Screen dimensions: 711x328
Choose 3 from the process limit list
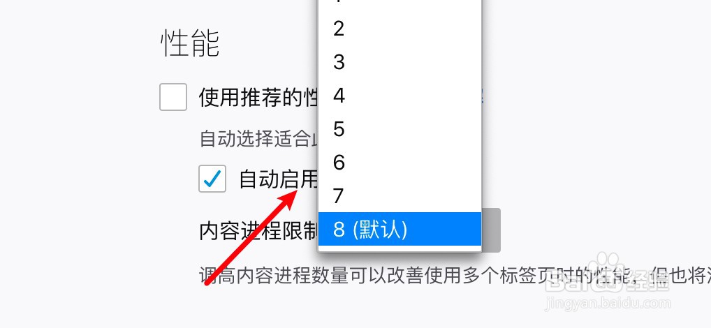400,63
